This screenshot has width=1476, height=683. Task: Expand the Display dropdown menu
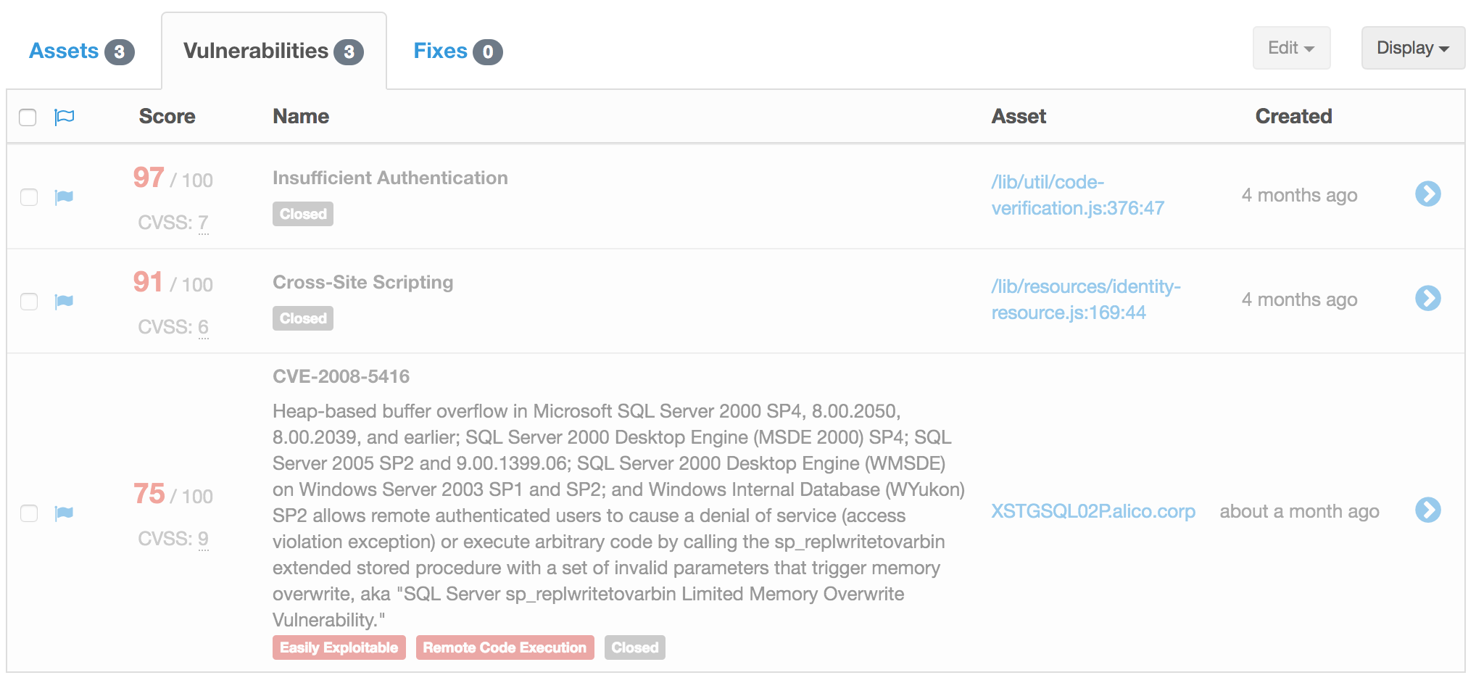click(1412, 48)
